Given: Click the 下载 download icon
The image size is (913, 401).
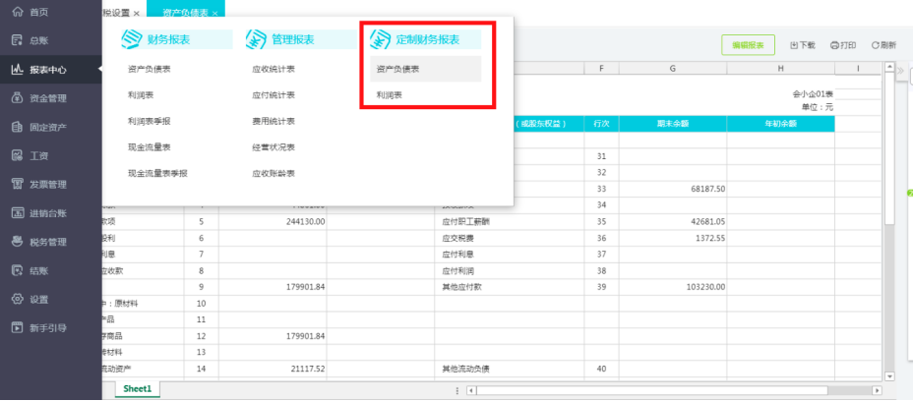Looking at the screenshot, I should pyautogui.click(x=794, y=45).
